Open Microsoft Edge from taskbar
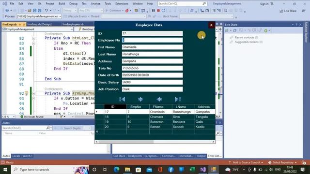Image resolution: width=310 pixels, height=174 pixels. (x=116, y=170)
